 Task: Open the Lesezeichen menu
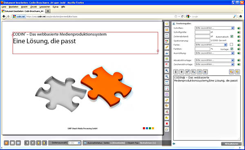coord(45,7)
